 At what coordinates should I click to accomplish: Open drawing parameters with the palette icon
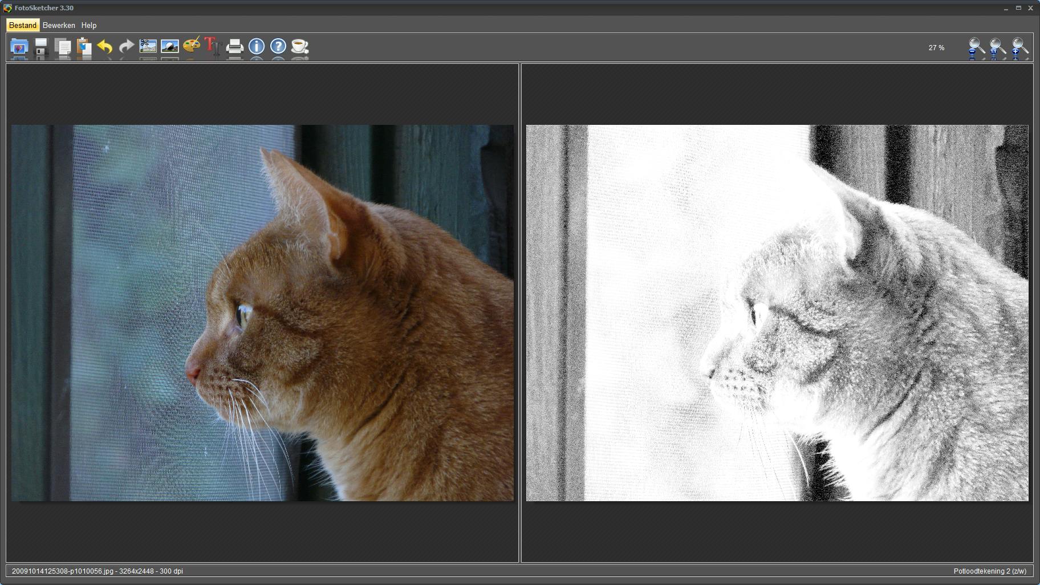192,46
